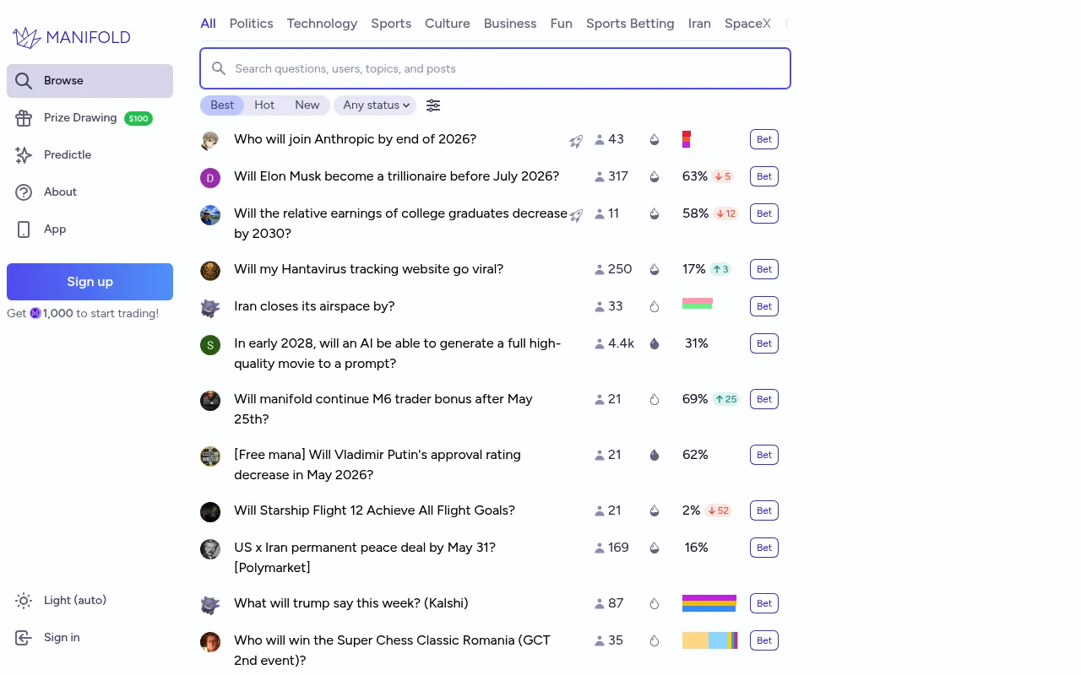1081x675 pixels.
Task: Click the Manifold crown logo
Action: tap(27, 37)
